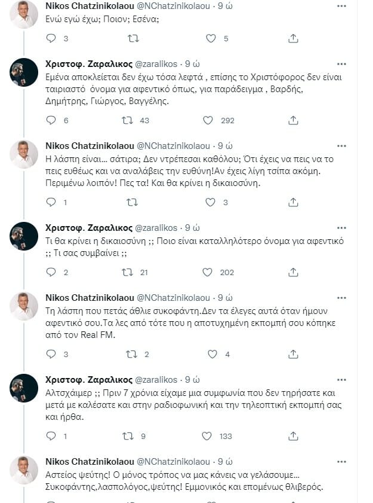Share the tweet beginning 'Ενώ εγώ έχω'
Screen dimensions: 373x503
pyautogui.click(x=293, y=38)
